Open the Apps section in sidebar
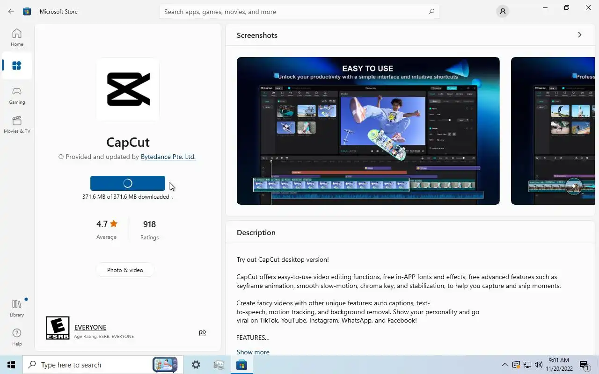The width and height of the screenshot is (599, 374). point(17,65)
